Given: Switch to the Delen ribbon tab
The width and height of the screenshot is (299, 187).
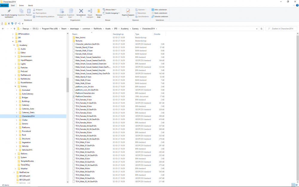Looking at the screenshot, I should coord(22,5).
